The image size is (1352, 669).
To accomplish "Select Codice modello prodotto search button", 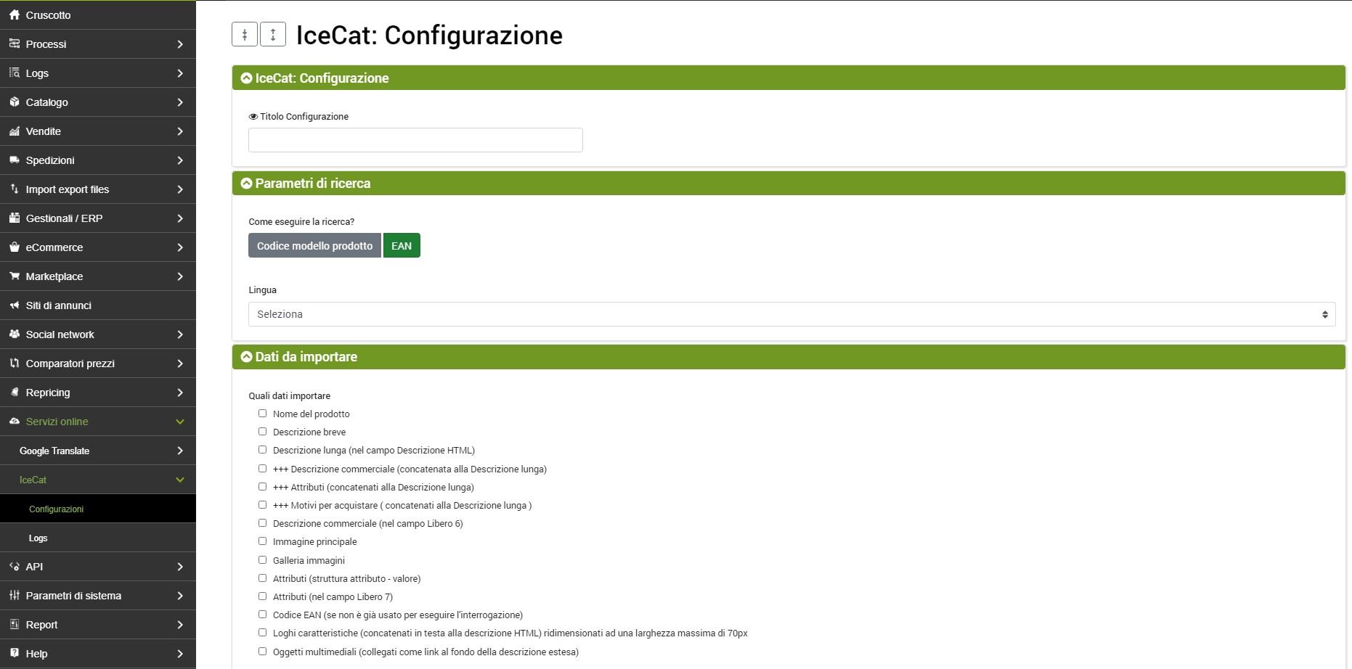I will point(314,246).
